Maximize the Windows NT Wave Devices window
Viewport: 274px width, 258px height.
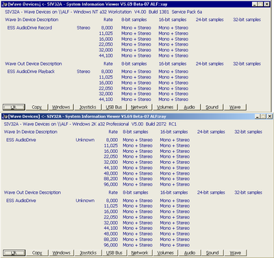pyautogui.click(x=260, y=4)
